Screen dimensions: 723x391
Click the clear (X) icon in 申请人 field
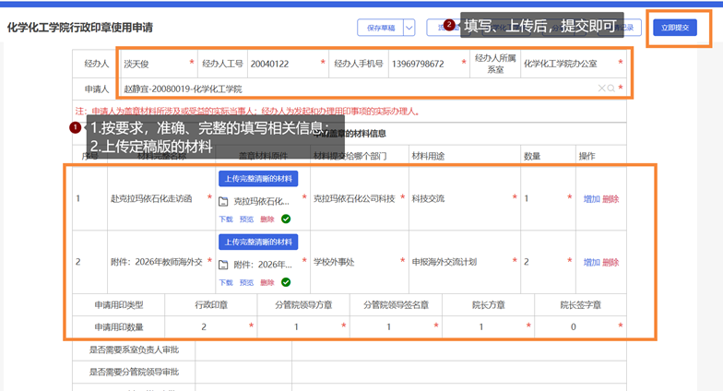click(601, 89)
